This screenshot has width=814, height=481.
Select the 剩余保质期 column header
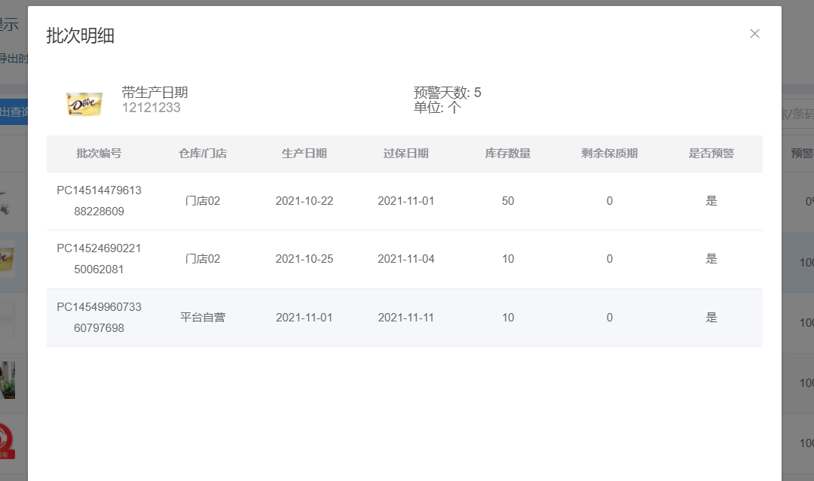click(610, 154)
